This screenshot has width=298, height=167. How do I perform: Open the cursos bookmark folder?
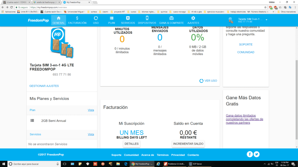point(132,12)
